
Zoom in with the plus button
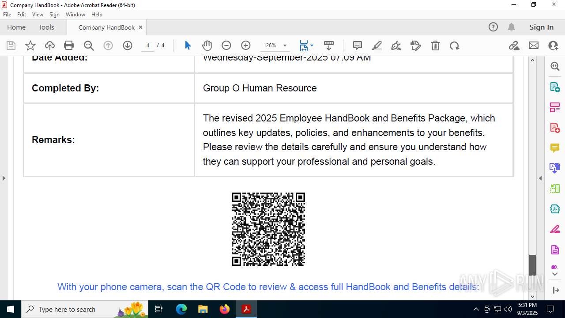point(246,45)
